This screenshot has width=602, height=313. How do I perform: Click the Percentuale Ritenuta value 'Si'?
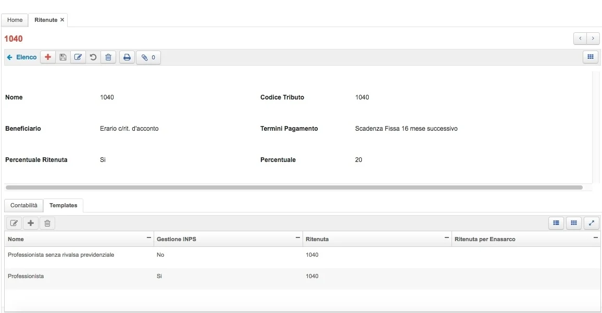point(103,160)
